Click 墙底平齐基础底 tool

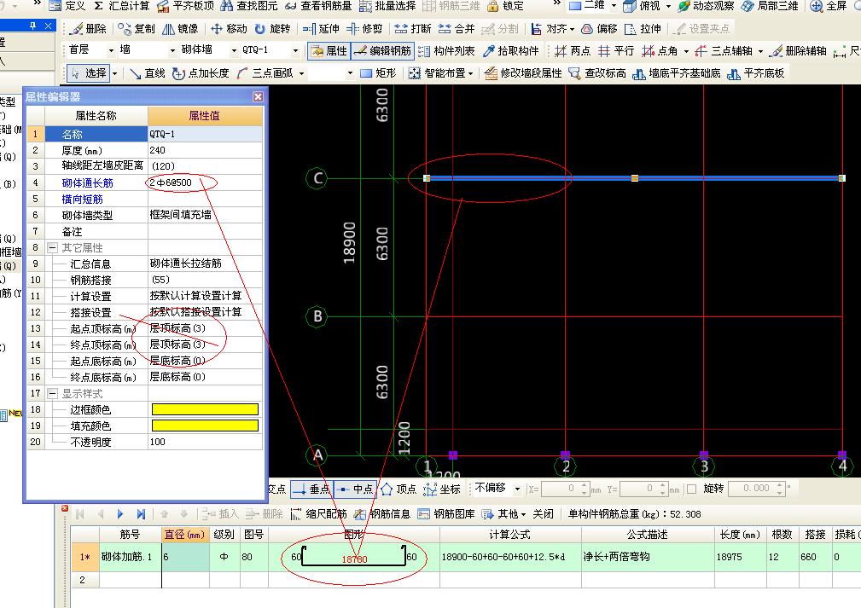click(x=677, y=73)
